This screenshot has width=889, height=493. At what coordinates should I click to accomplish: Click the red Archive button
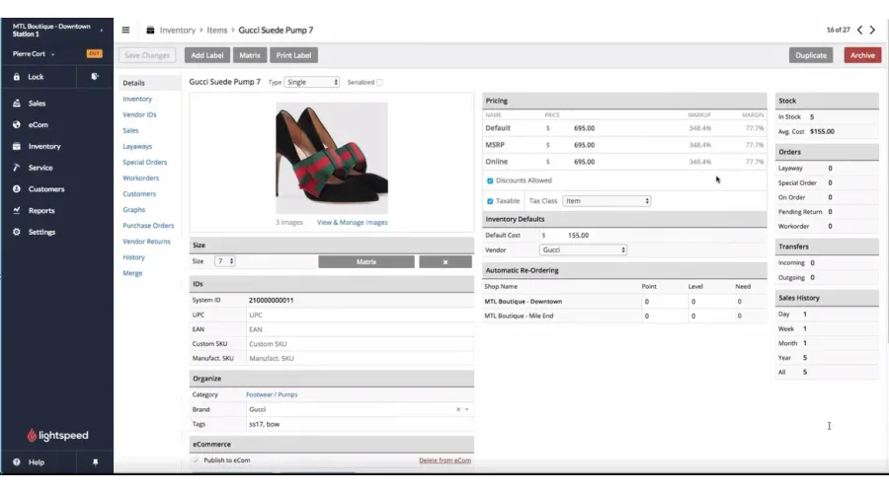[x=862, y=55]
